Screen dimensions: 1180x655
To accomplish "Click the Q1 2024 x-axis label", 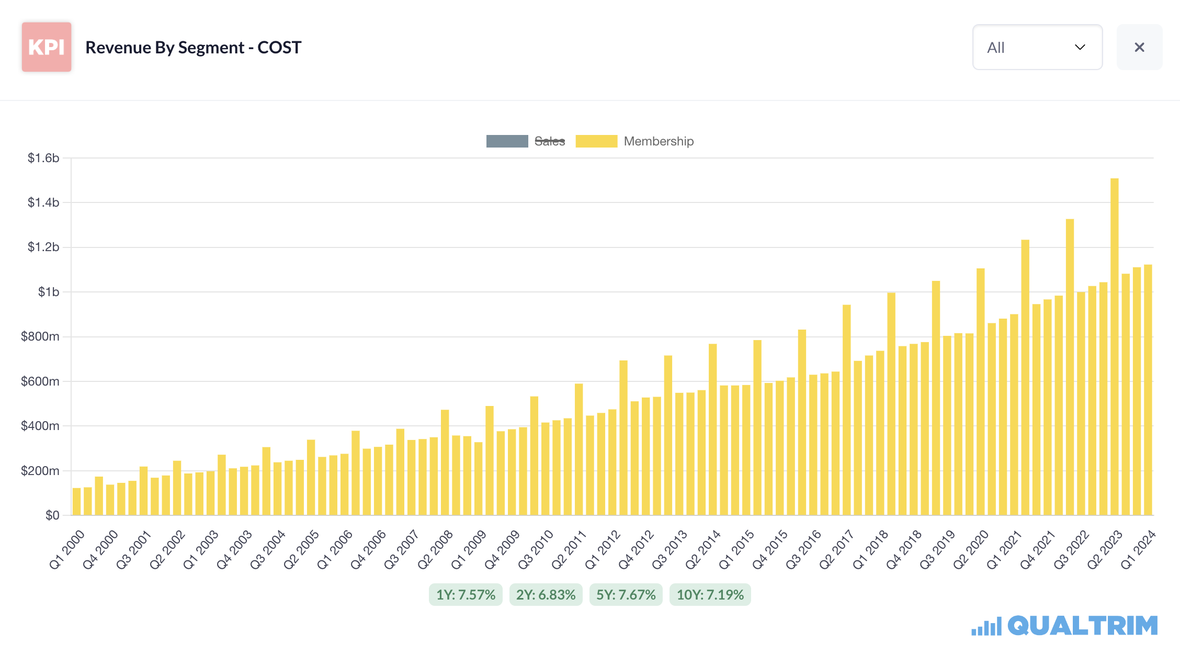I will (1138, 549).
